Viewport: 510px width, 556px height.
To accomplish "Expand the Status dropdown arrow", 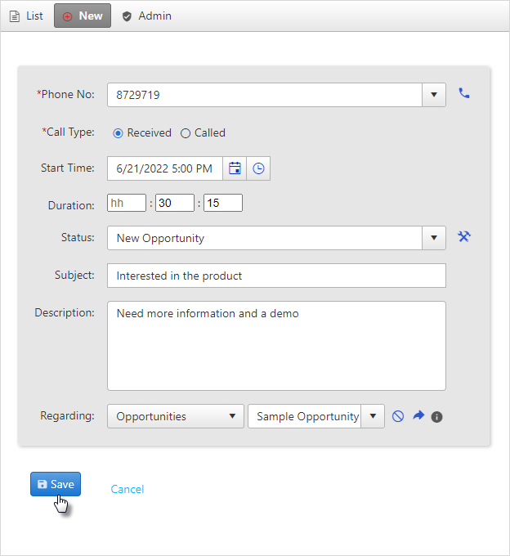I will 434,238.
